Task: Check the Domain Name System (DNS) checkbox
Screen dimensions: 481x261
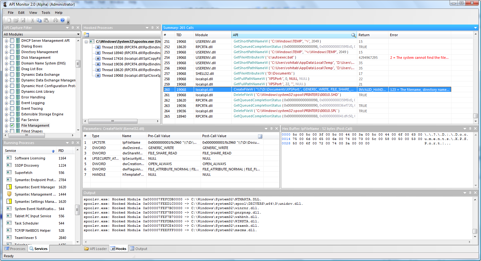Action: tap(12, 63)
